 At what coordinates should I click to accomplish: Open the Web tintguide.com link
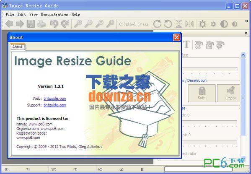[x=55, y=99]
